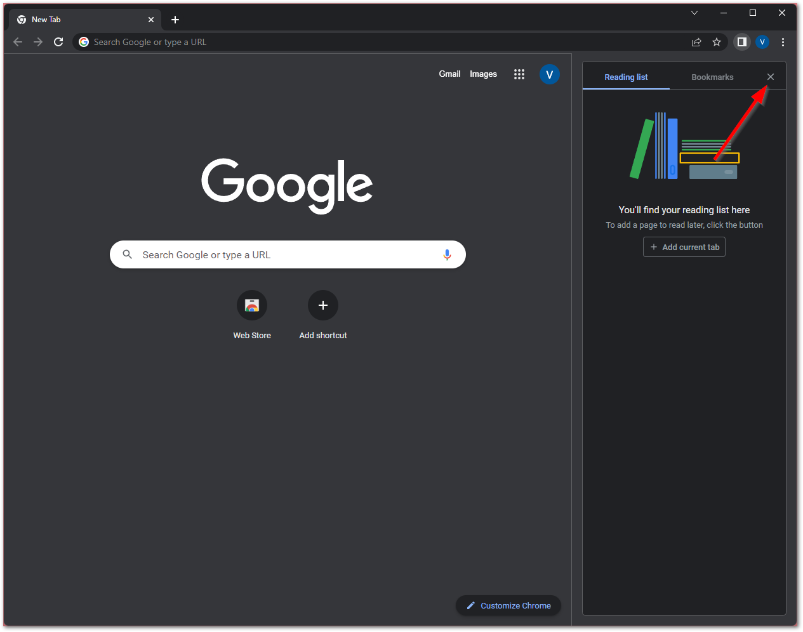Open the Google apps grid

point(519,74)
